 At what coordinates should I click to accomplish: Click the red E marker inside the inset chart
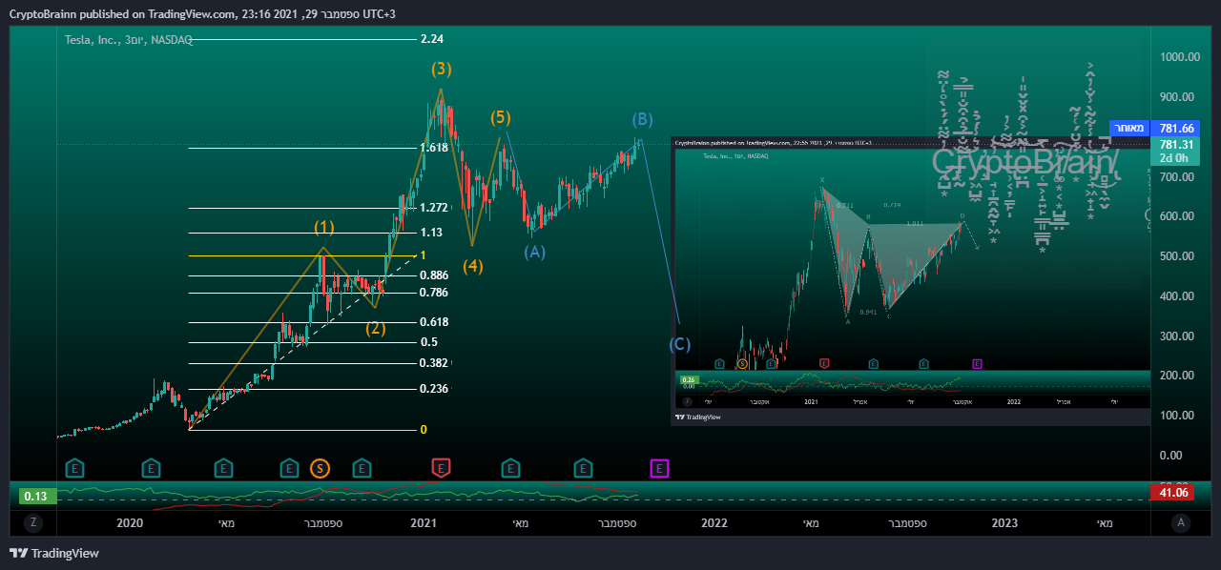click(824, 363)
